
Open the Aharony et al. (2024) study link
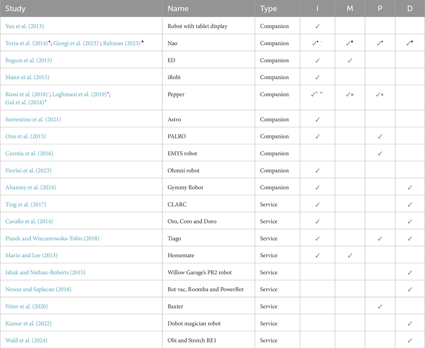tap(30, 187)
